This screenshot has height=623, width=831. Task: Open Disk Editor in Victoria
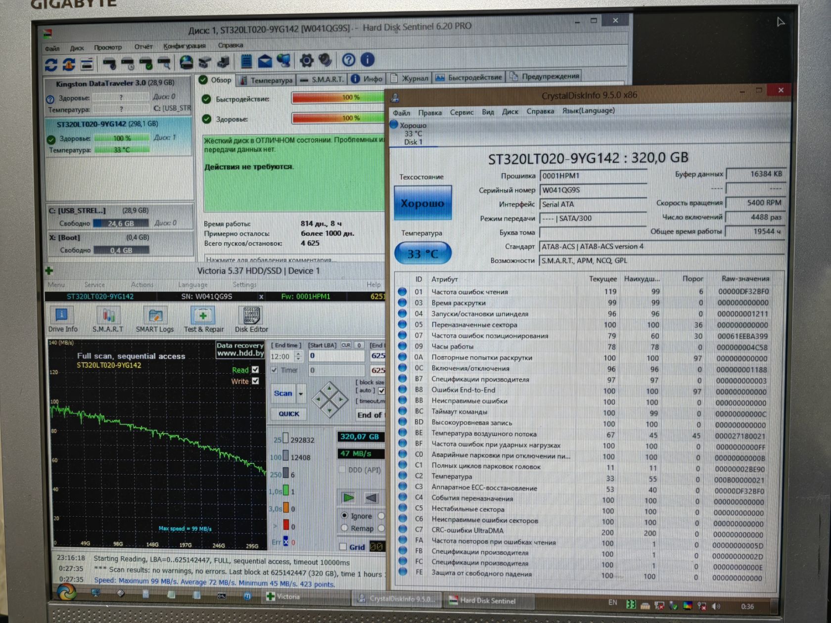[x=251, y=319]
